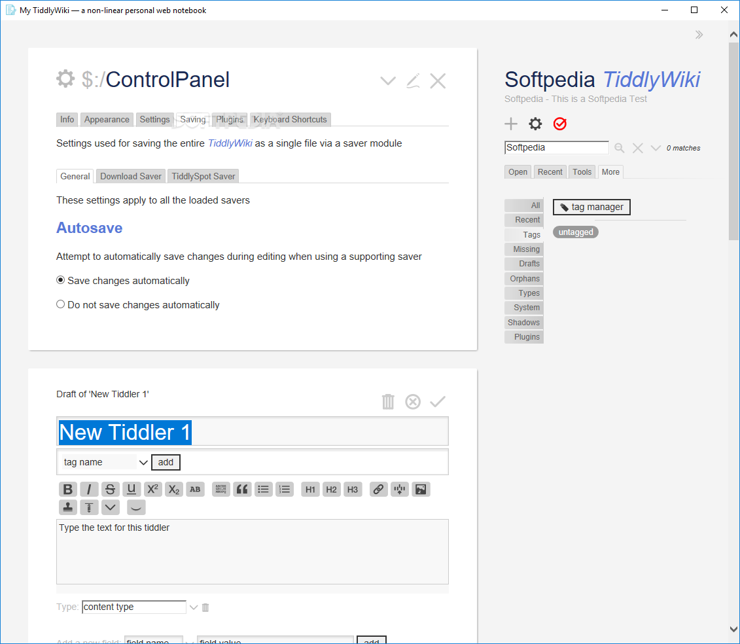Screen dimensions: 740x644
Task: Click the draft title input field
Action: [253, 431]
